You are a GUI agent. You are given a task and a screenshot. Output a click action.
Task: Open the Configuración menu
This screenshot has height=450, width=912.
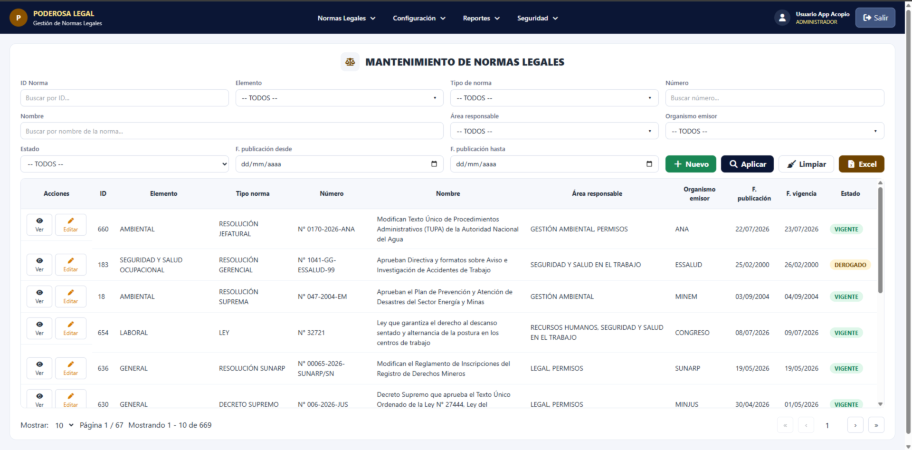tap(419, 18)
